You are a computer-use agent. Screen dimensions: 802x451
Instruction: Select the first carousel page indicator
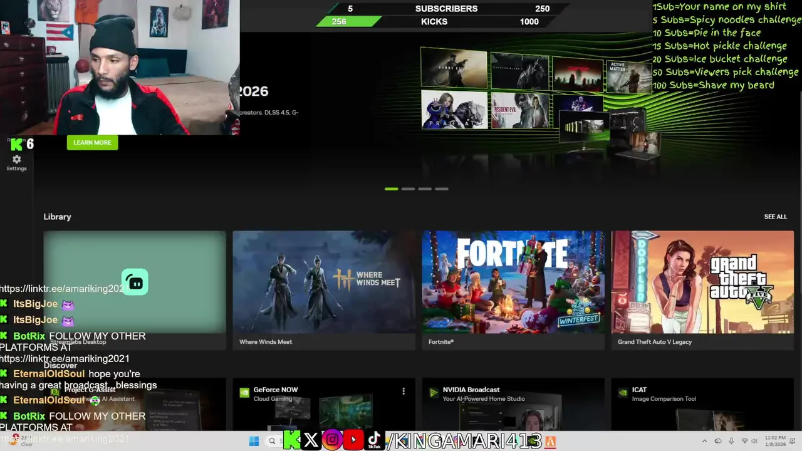click(x=392, y=189)
